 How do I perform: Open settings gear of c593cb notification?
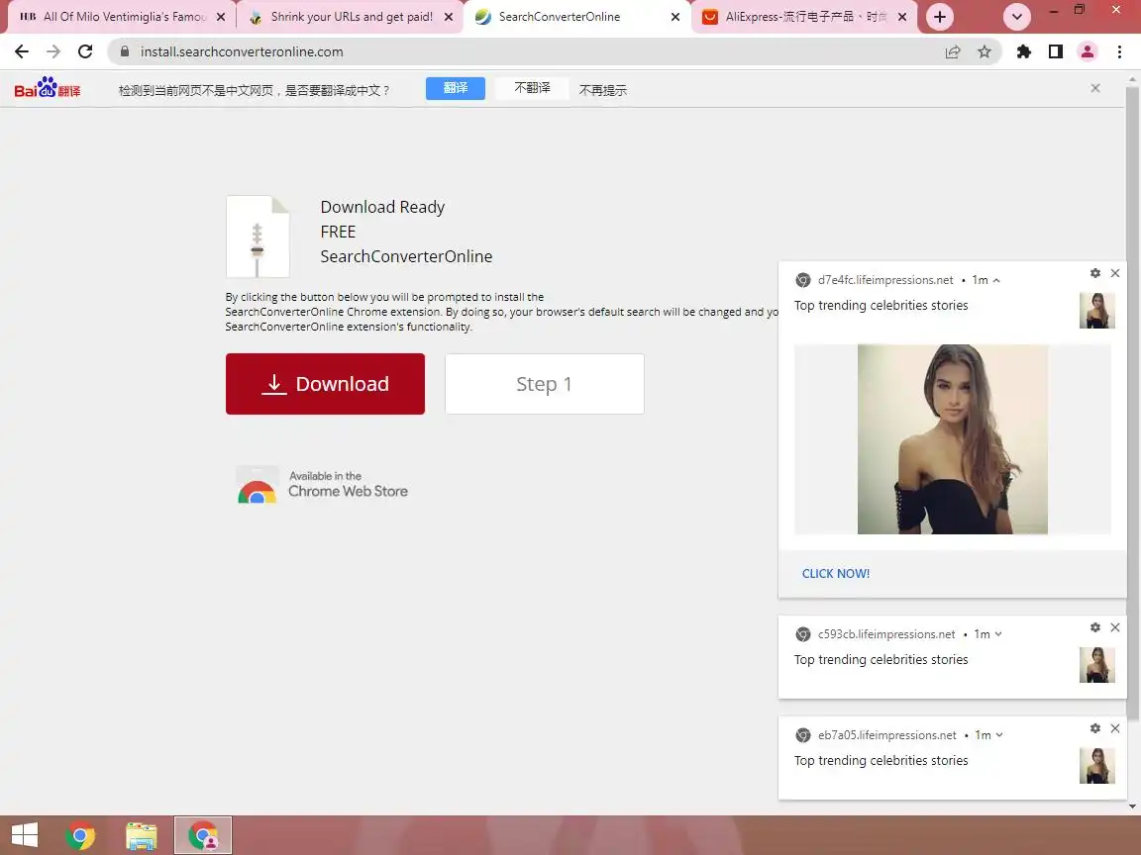[x=1095, y=627]
